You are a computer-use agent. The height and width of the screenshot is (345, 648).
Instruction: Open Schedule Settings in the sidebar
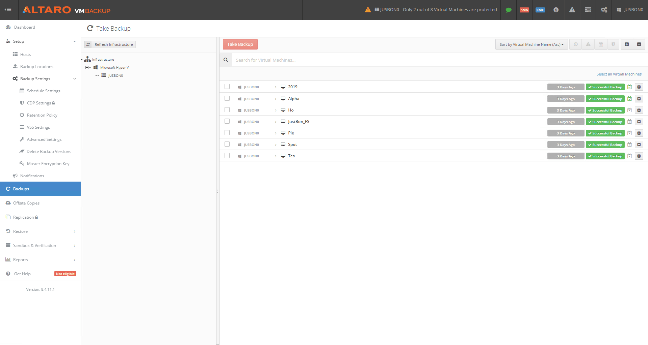44,91
